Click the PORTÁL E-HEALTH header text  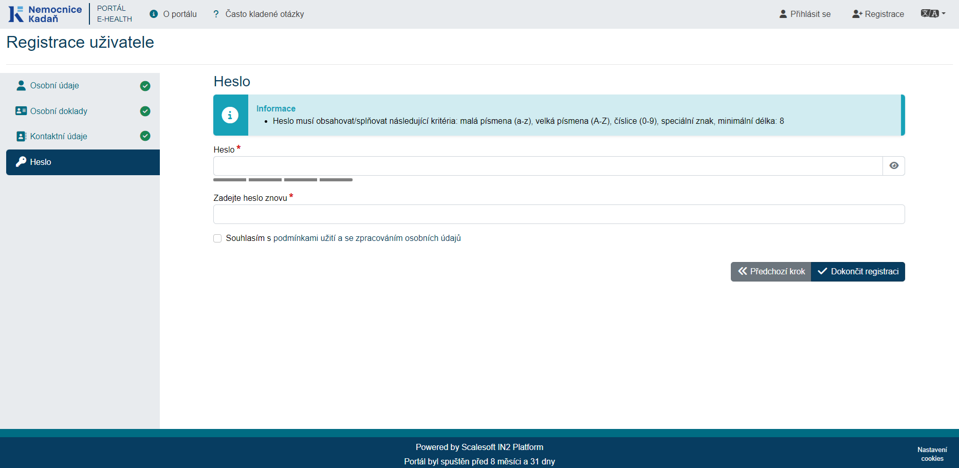coord(115,14)
